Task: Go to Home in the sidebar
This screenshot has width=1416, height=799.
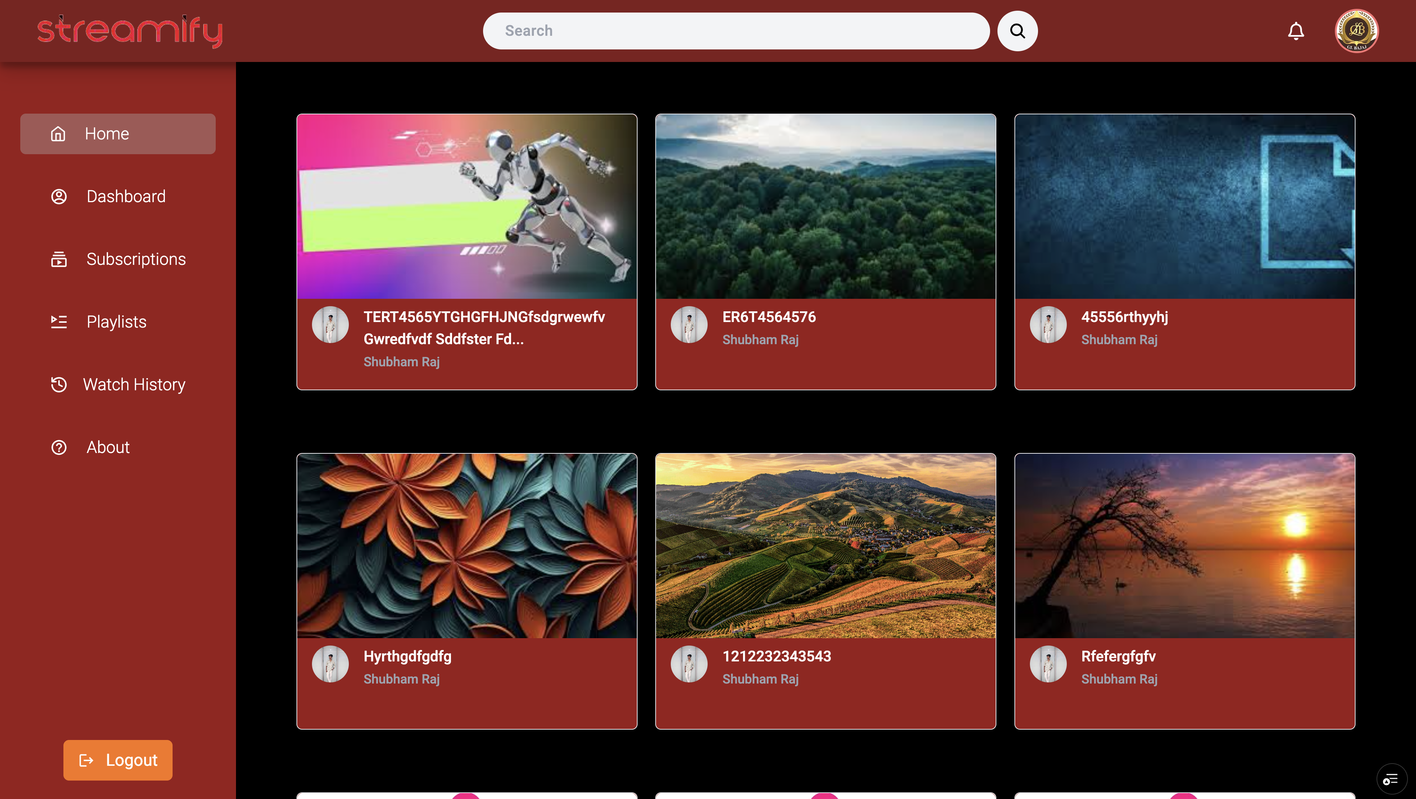Action: pos(118,134)
